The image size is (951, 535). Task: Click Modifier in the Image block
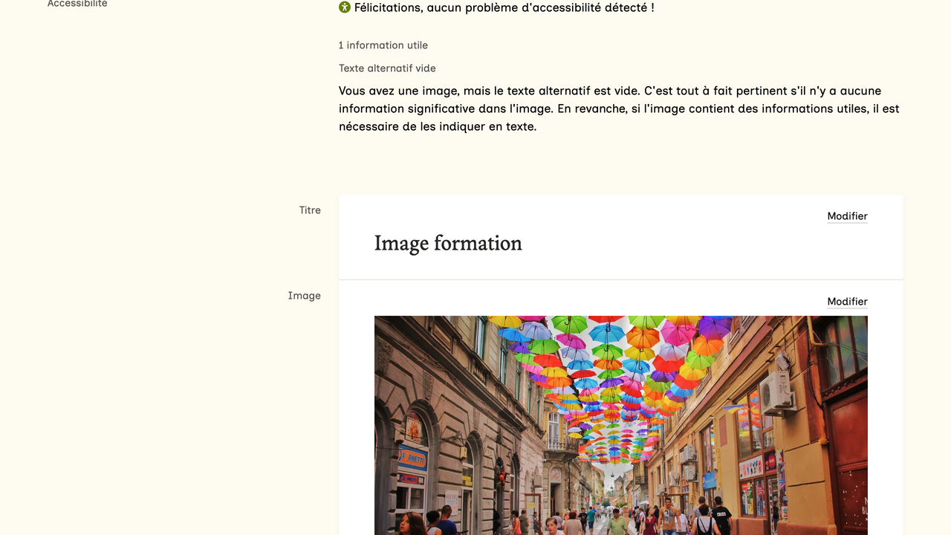(x=847, y=302)
